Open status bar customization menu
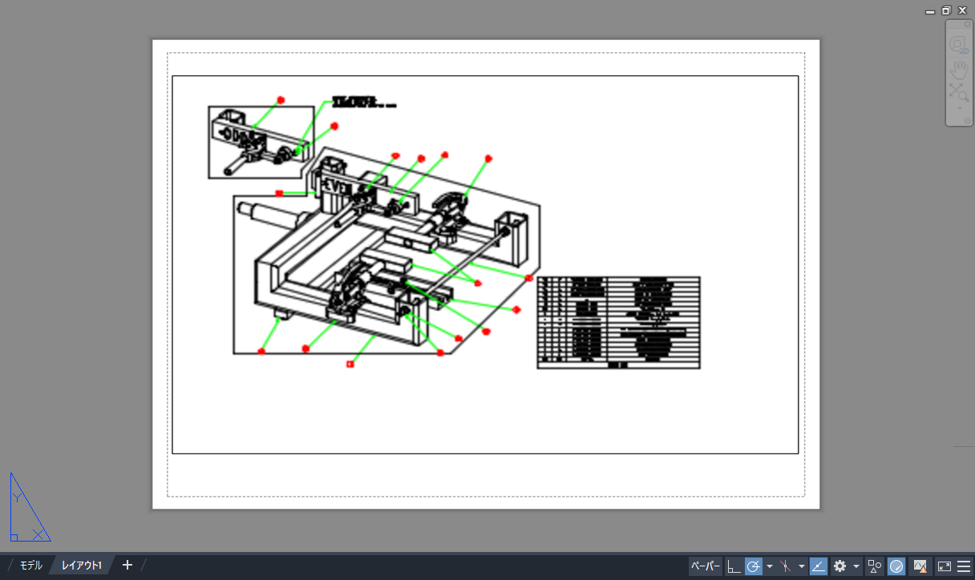The height and width of the screenshot is (580, 975). tap(963, 566)
